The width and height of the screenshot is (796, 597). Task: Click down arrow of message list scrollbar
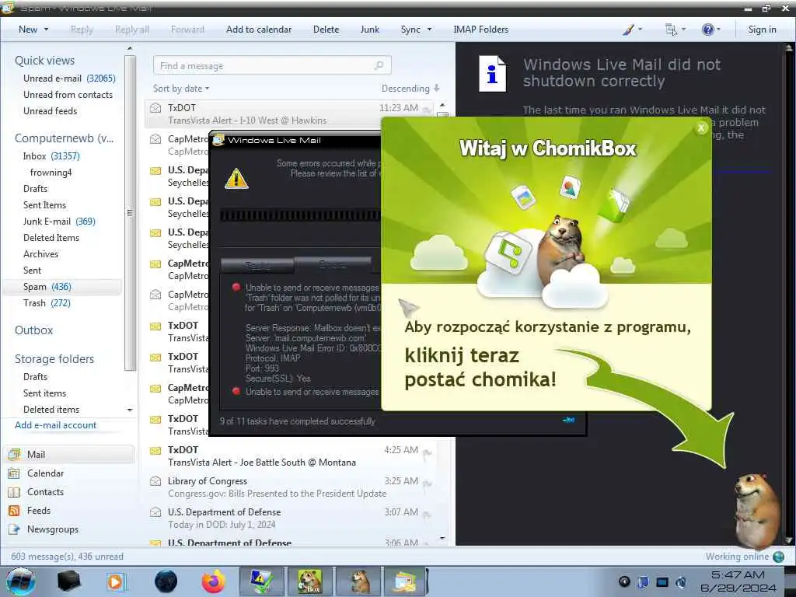click(442, 538)
